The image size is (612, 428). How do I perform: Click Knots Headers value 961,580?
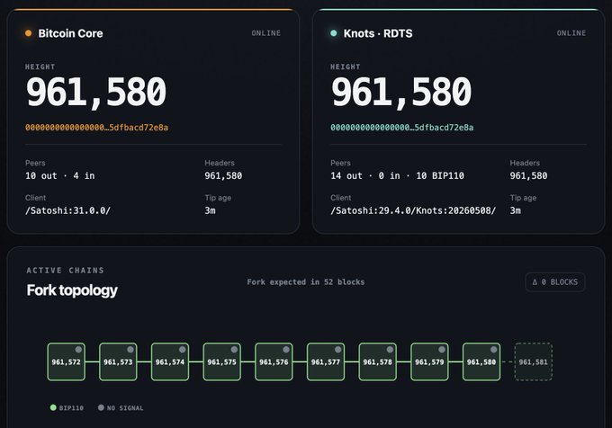(x=528, y=176)
